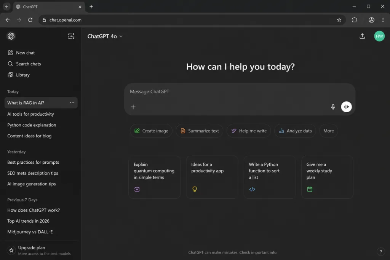Select Ideas for a productivity app card
The width and height of the screenshot is (390, 260).
point(212,177)
